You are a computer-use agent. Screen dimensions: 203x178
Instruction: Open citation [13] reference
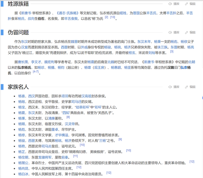[x=113, y=17]
